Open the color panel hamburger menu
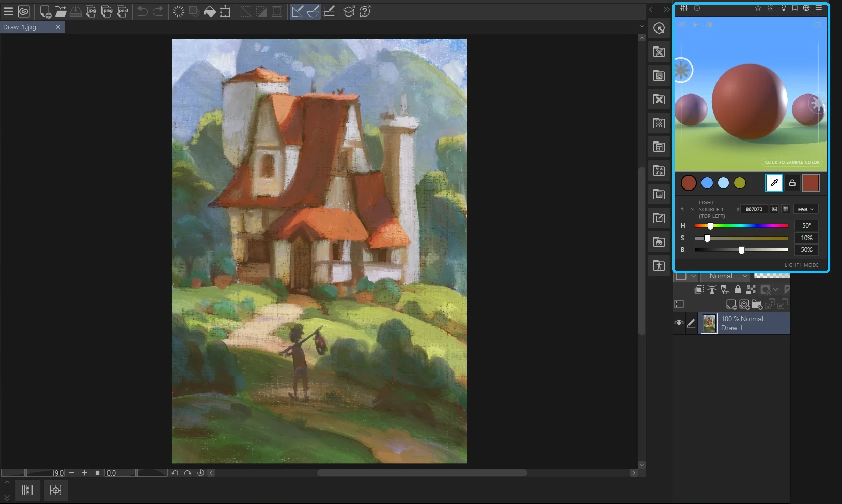This screenshot has height=504, width=842. click(819, 8)
